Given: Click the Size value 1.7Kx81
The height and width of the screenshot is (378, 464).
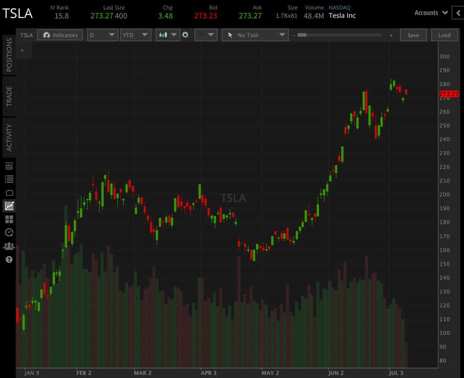Looking at the screenshot, I should 286,16.
